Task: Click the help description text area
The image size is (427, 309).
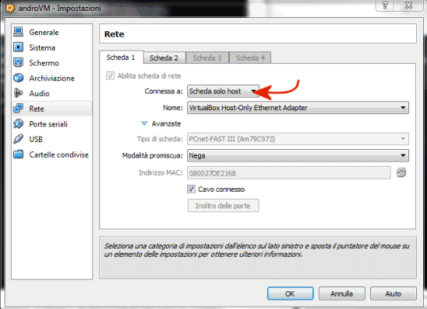Action: pyautogui.click(x=258, y=258)
